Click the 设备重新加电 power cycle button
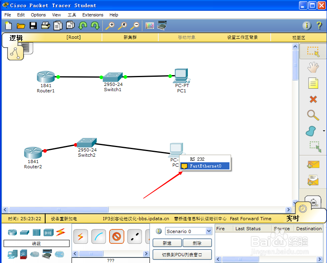This screenshot has width=327, height=263. tap(64, 219)
